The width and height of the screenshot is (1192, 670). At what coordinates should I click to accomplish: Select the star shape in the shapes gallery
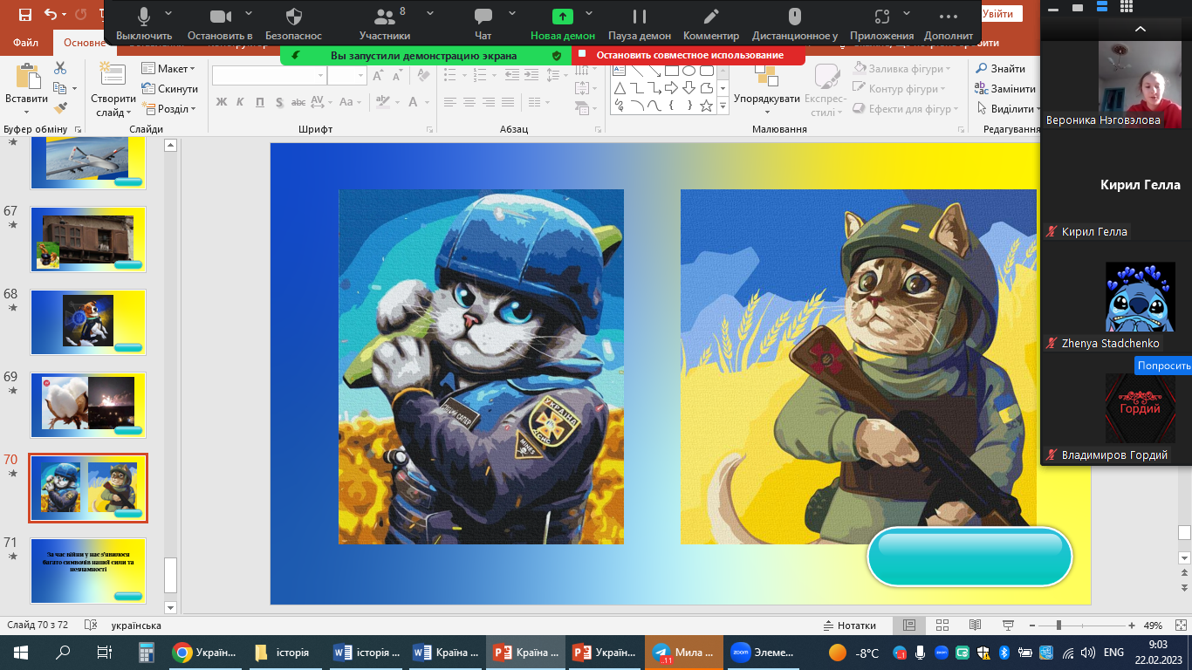pos(706,106)
